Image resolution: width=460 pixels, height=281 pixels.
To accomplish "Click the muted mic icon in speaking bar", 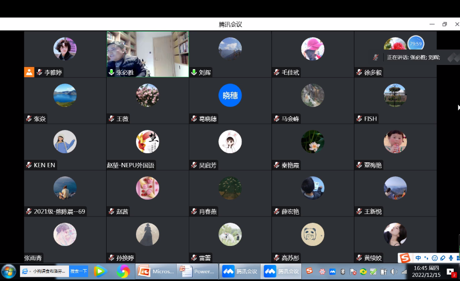I will pyautogui.click(x=377, y=57).
